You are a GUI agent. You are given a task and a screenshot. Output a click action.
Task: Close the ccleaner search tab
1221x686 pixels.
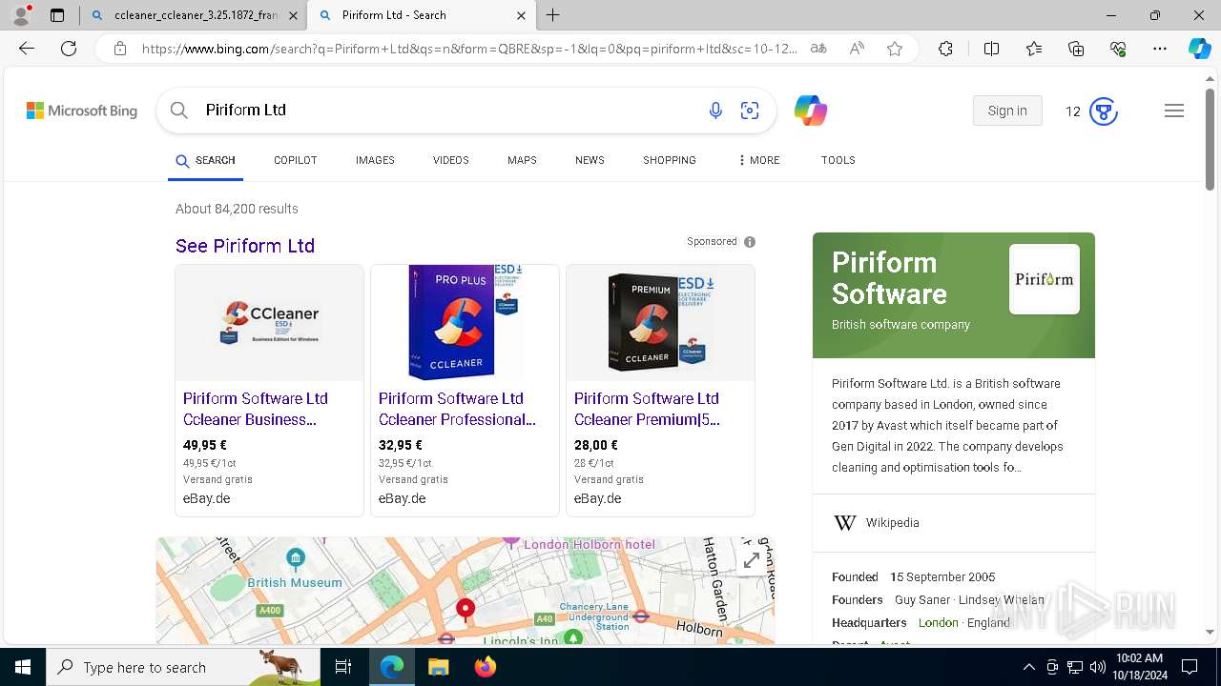293,15
